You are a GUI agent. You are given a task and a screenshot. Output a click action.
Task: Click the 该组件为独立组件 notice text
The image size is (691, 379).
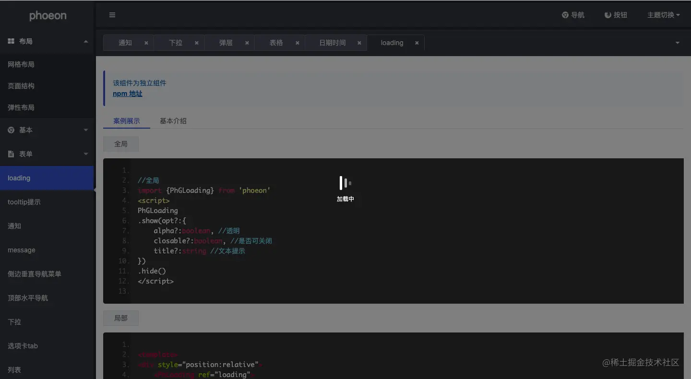coord(140,83)
